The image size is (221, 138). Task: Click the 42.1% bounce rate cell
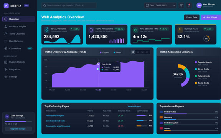tap(120, 126)
